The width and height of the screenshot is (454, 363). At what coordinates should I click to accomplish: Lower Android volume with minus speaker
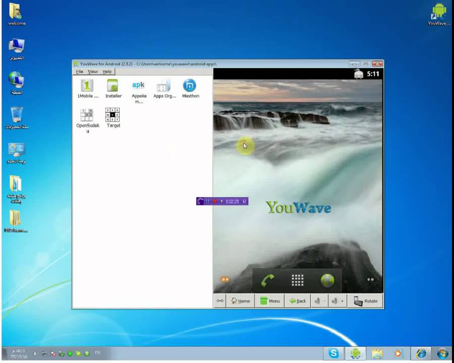320,301
